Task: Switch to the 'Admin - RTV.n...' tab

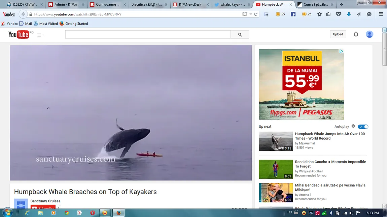Action: [66, 4]
